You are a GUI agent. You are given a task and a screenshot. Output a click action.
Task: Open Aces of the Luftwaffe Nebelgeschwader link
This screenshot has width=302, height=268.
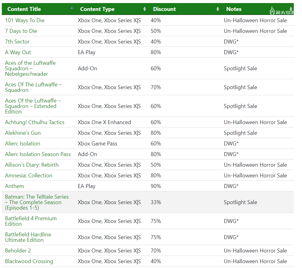pos(30,68)
